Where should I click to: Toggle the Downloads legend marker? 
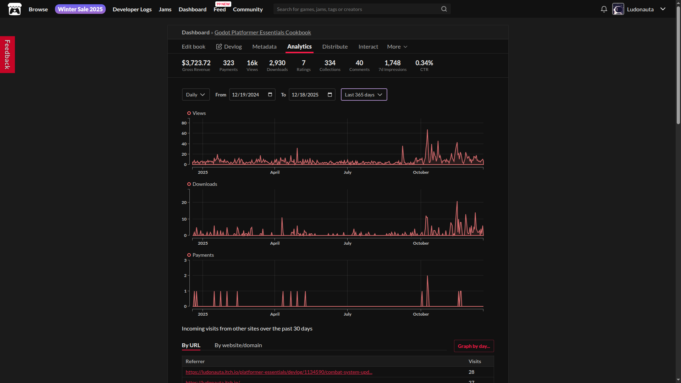(x=189, y=184)
